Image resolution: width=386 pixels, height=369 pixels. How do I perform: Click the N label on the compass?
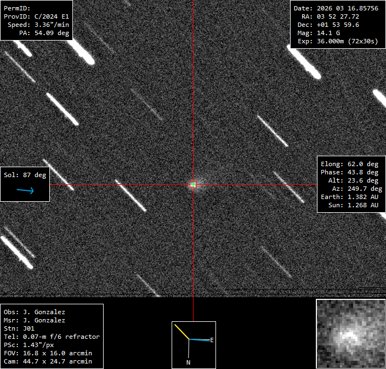tap(188, 362)
